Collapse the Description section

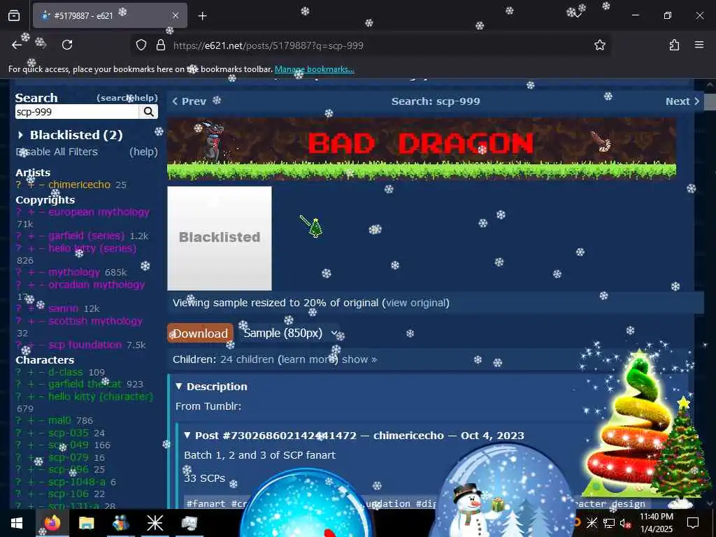tap(211, 386)
